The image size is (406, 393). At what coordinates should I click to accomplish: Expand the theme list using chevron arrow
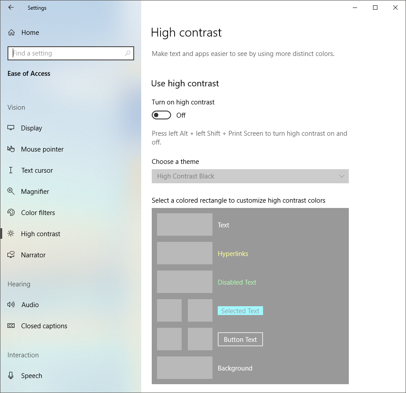coord(342,176)
